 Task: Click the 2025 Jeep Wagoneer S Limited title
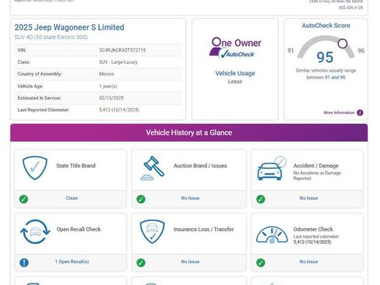click(69, 27)
